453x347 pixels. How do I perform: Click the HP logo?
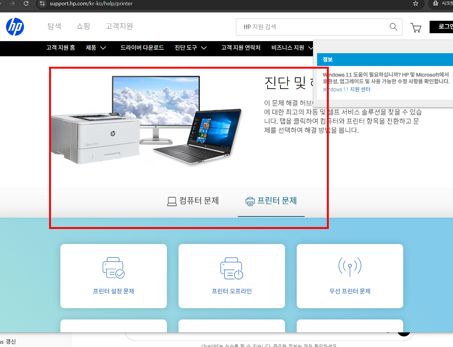coord(15,27)
